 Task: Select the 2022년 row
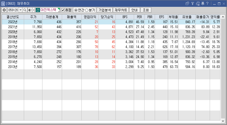[111, 22]
